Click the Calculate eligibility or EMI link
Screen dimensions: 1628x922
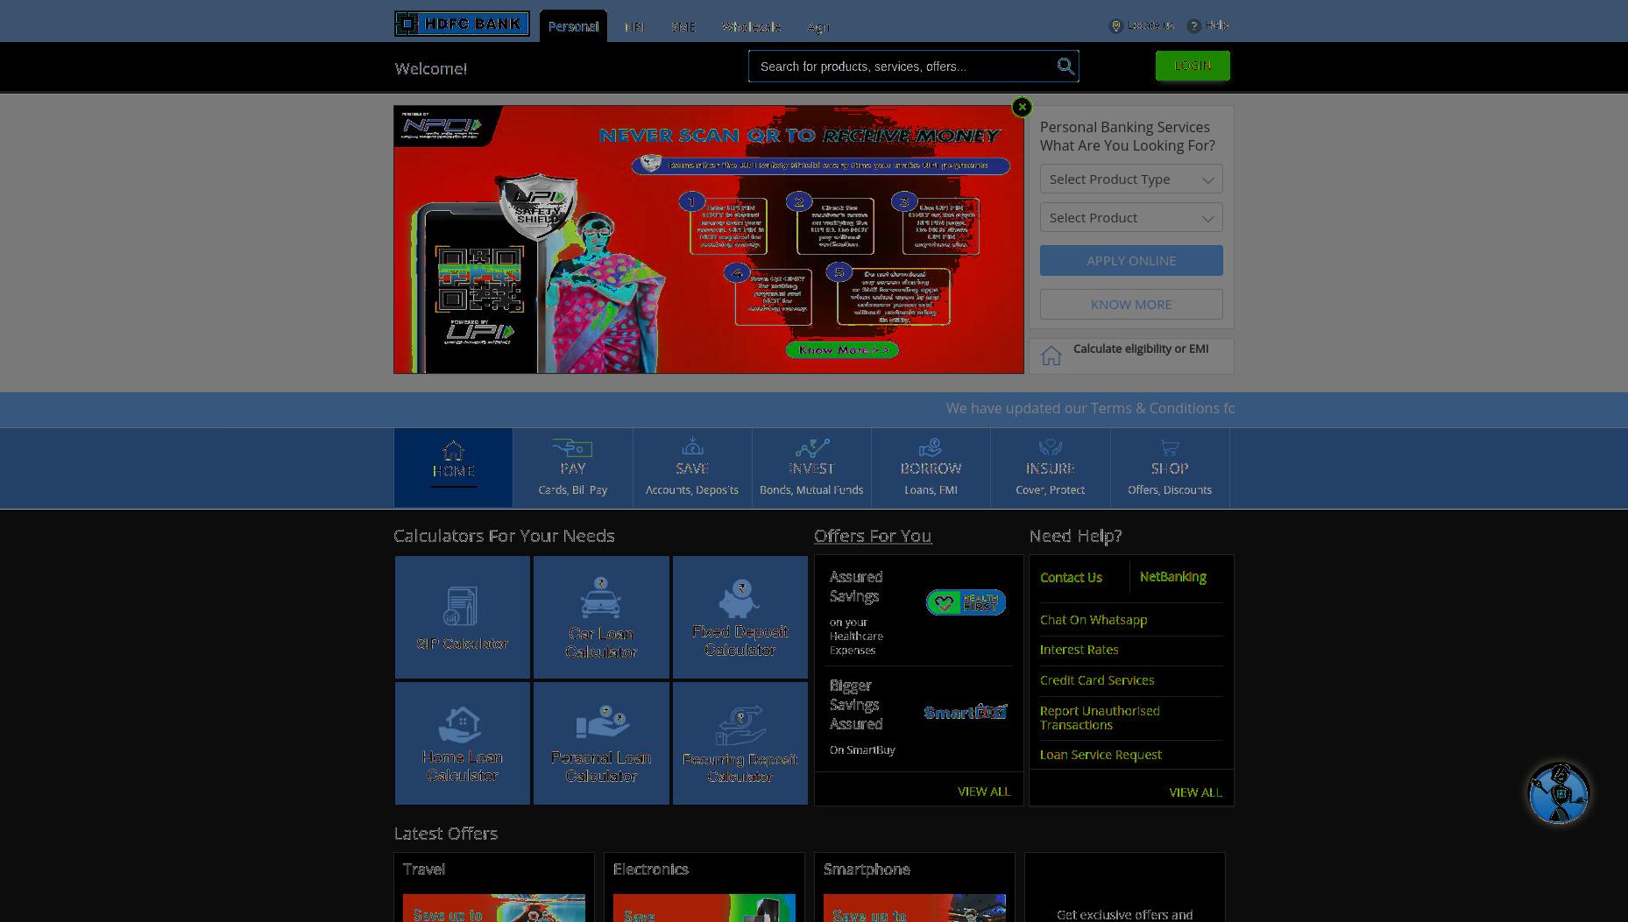[1141, 348]
